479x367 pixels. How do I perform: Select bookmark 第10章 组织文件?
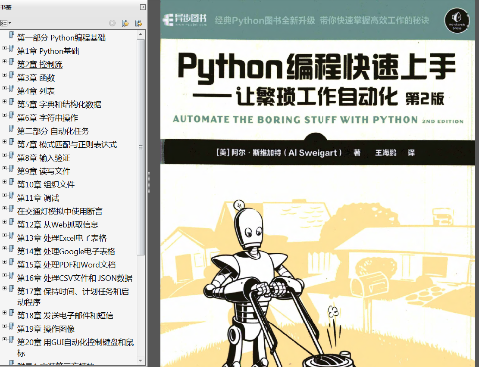46,185
